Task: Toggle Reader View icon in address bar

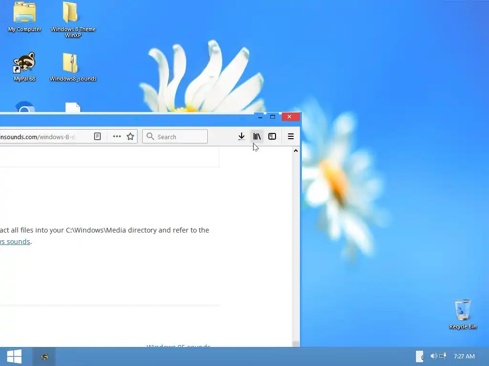Action: (97, 136)
